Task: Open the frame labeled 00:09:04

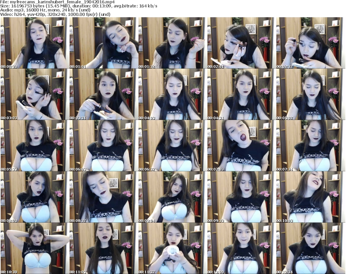Action: coord(173,197)
